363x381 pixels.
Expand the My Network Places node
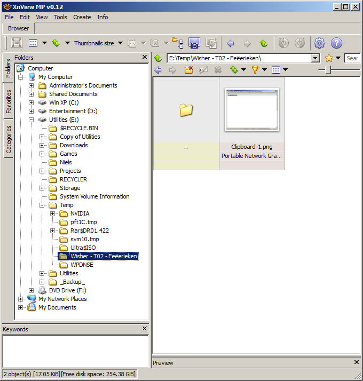[x=20, y=299]
